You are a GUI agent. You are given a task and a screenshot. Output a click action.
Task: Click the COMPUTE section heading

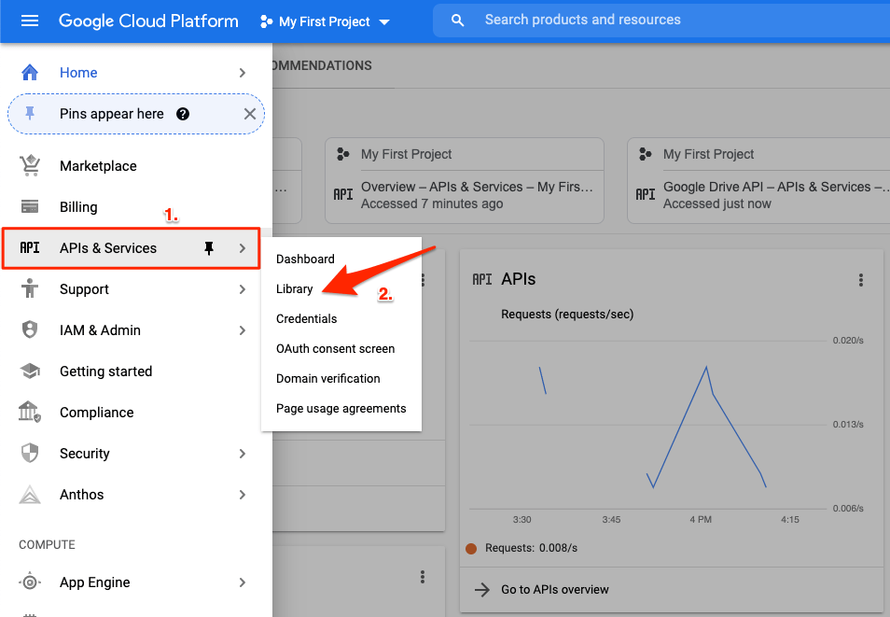(47, 544)
